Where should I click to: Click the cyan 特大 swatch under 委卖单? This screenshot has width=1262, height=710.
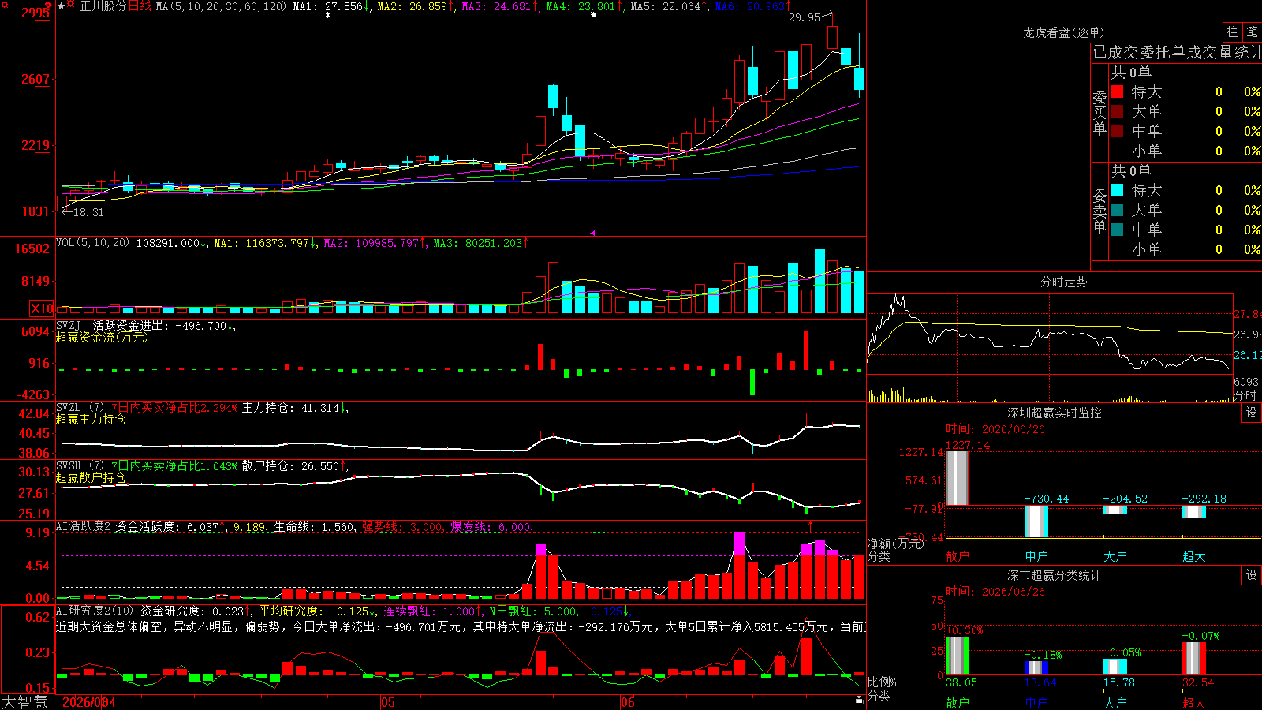point(1117,190)
